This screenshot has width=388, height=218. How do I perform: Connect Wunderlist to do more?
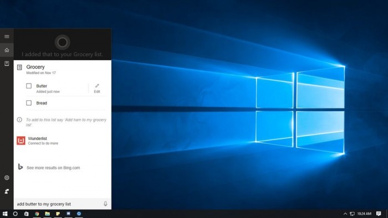43,143
